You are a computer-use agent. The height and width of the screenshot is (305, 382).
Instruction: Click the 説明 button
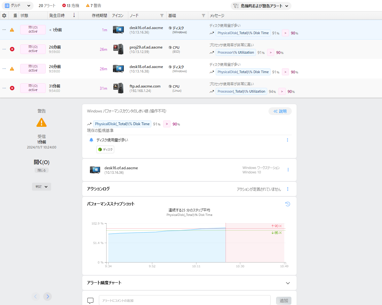tap(280, 111)
